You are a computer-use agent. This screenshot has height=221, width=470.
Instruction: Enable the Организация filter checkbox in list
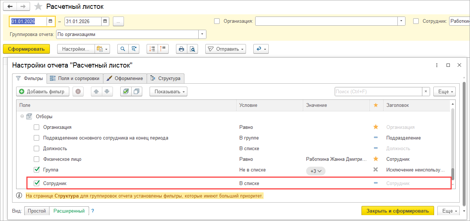[37, 127]
